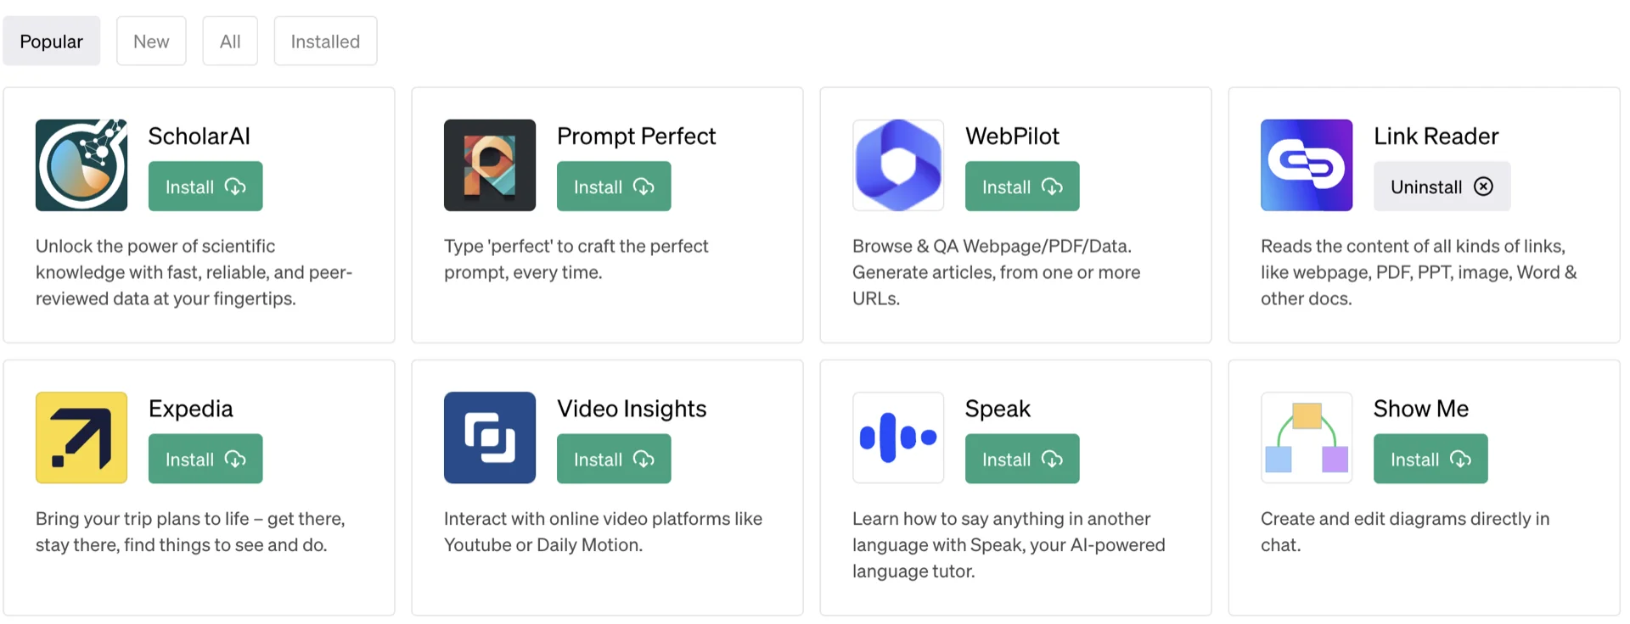Click the Video Insights plugin icon
Viewport: 1630px width, 624px height.
pyautogui.click(x=490, y=437)
